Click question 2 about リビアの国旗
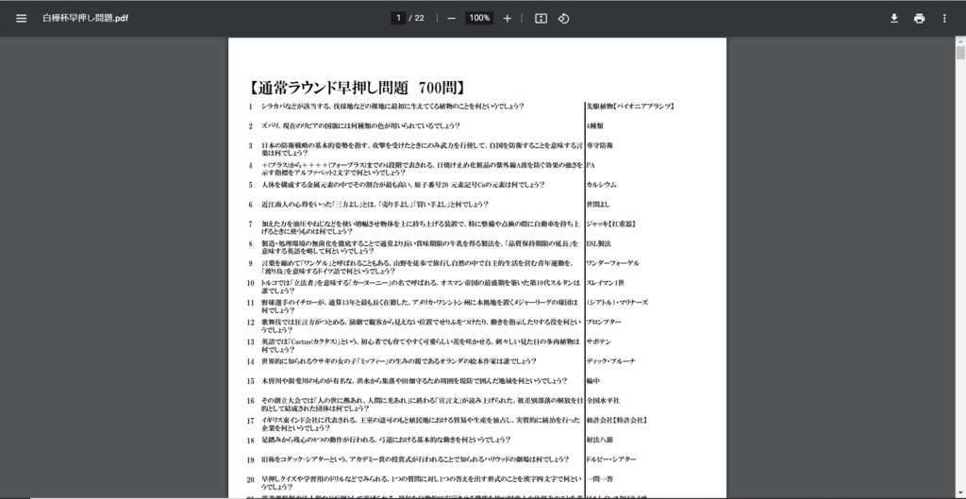This screenshot has width=966, height=499. coord(360,125)
